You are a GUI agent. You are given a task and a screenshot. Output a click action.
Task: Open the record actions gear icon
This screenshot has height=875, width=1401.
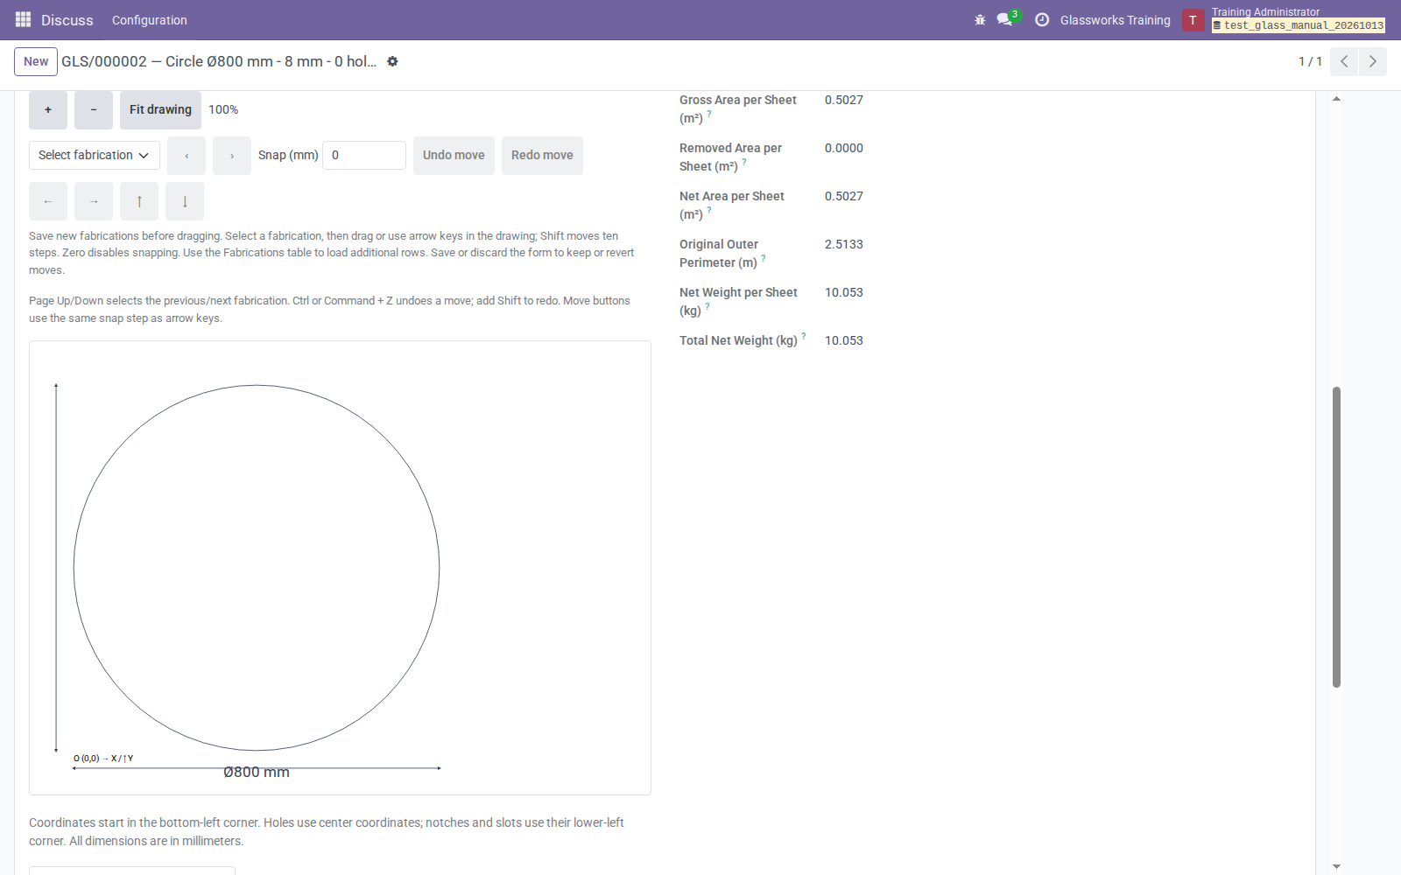click(392, 61)
